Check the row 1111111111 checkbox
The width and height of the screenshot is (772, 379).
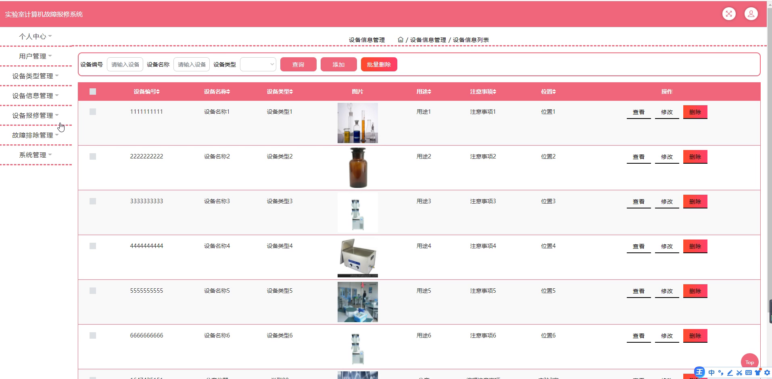pyautogui.click(x=93, y=112)
